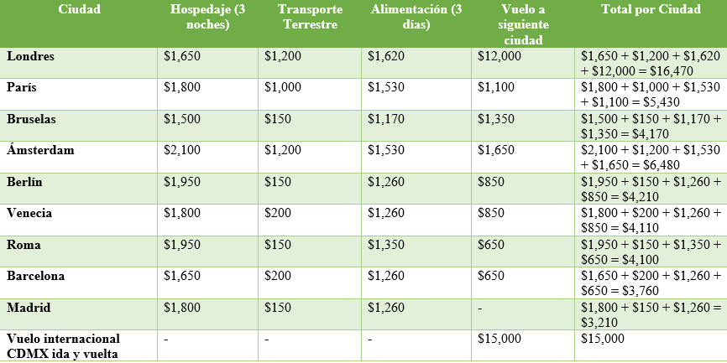Click the Madrid row label

(28, 307)
